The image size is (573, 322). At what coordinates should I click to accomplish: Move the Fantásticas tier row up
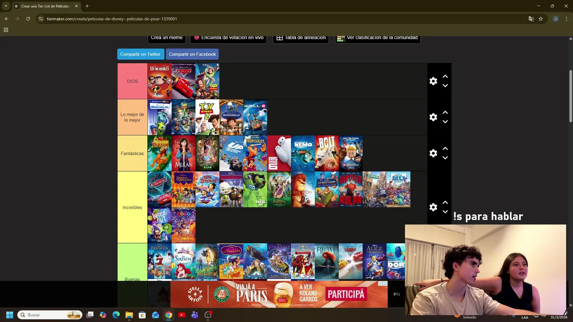(445, 149)
